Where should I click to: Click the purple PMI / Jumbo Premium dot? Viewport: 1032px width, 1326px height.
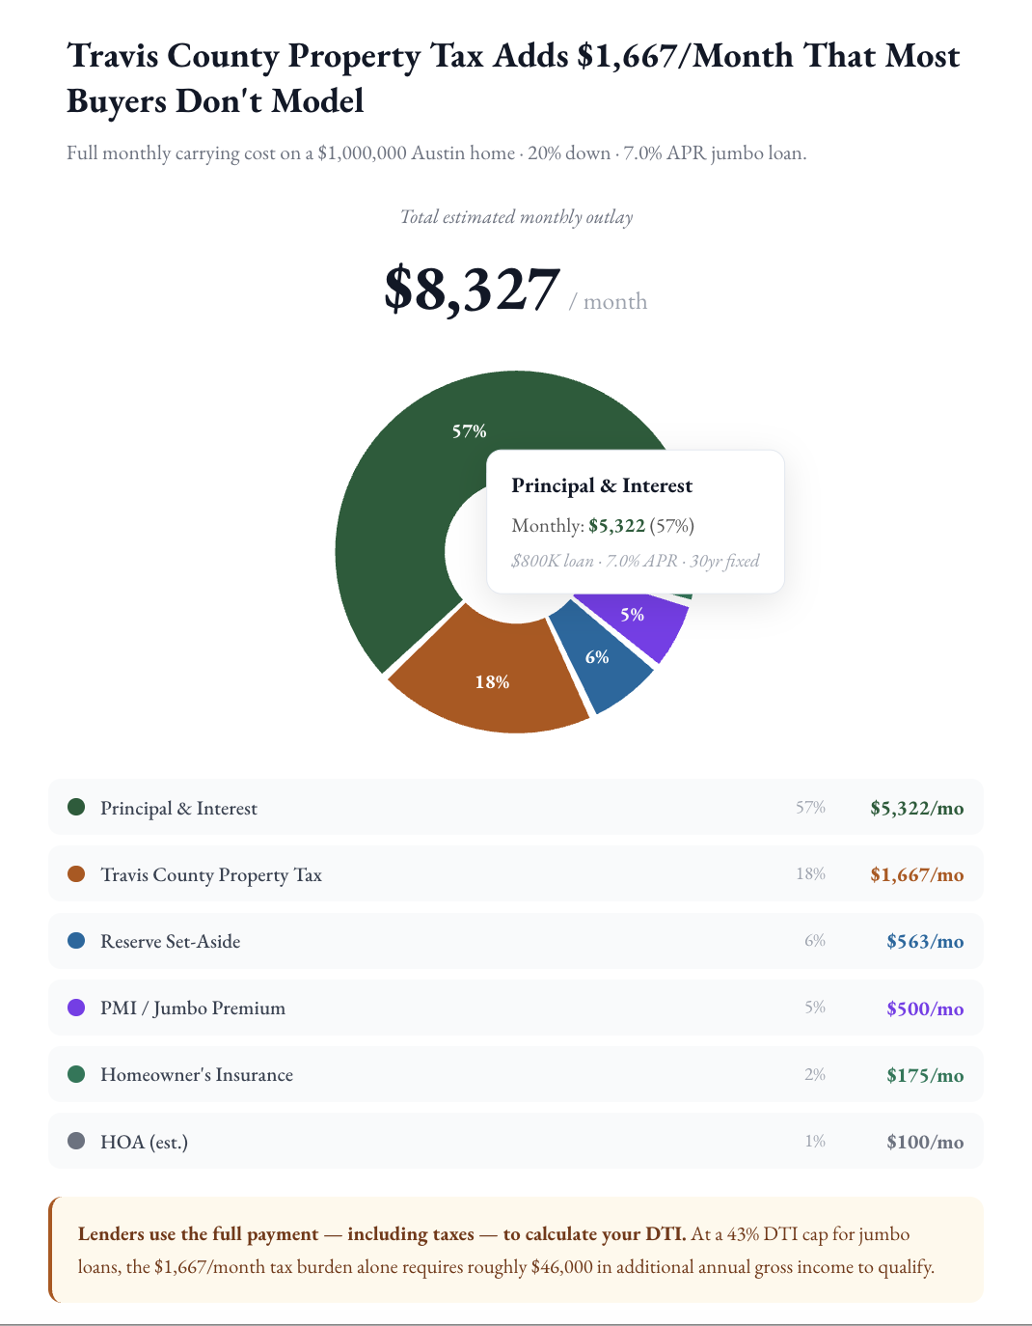tap(76, 1008)
